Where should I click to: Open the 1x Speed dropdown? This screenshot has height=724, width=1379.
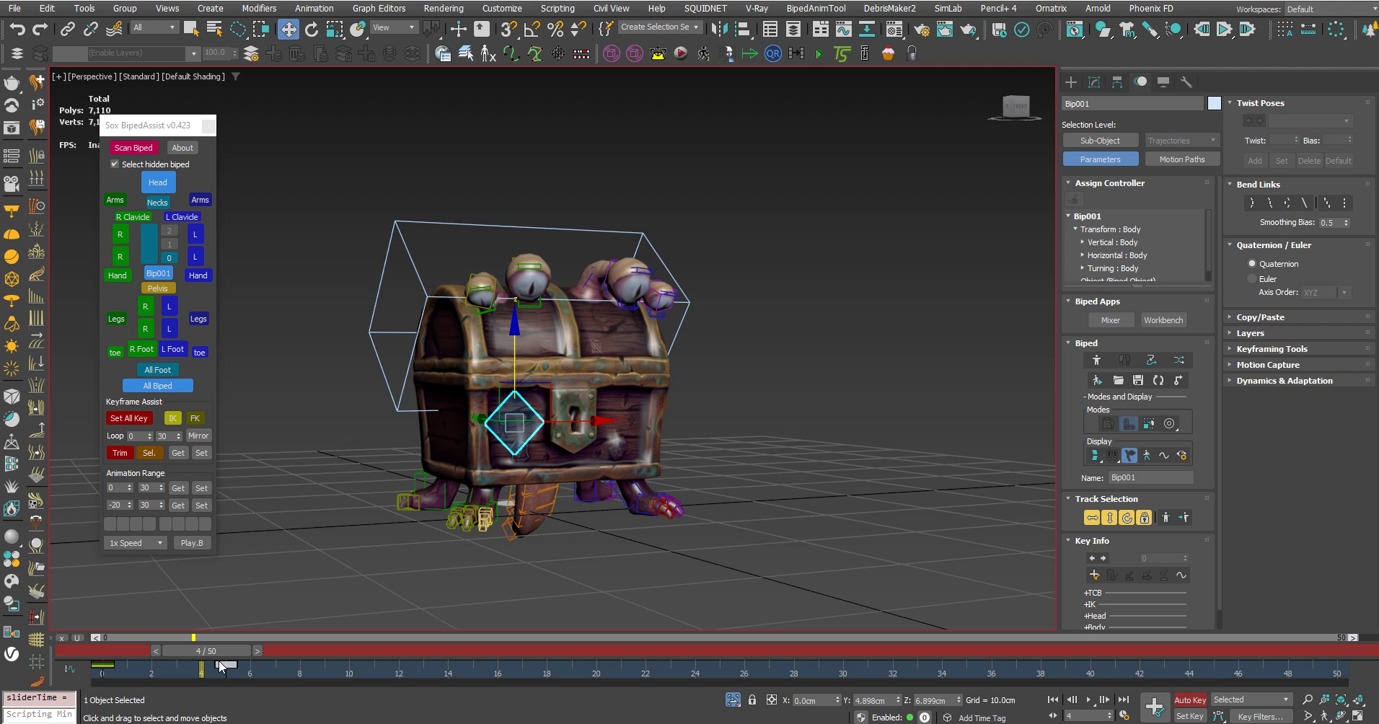136,543
